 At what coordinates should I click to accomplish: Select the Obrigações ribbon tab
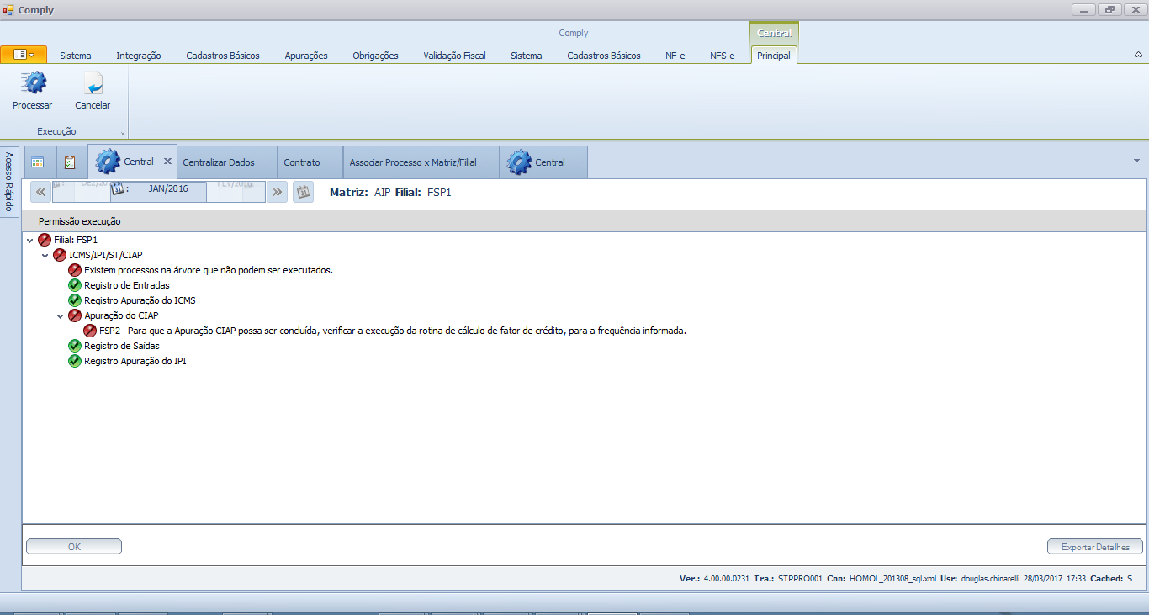pyautogui.click(x=375, y=56)
